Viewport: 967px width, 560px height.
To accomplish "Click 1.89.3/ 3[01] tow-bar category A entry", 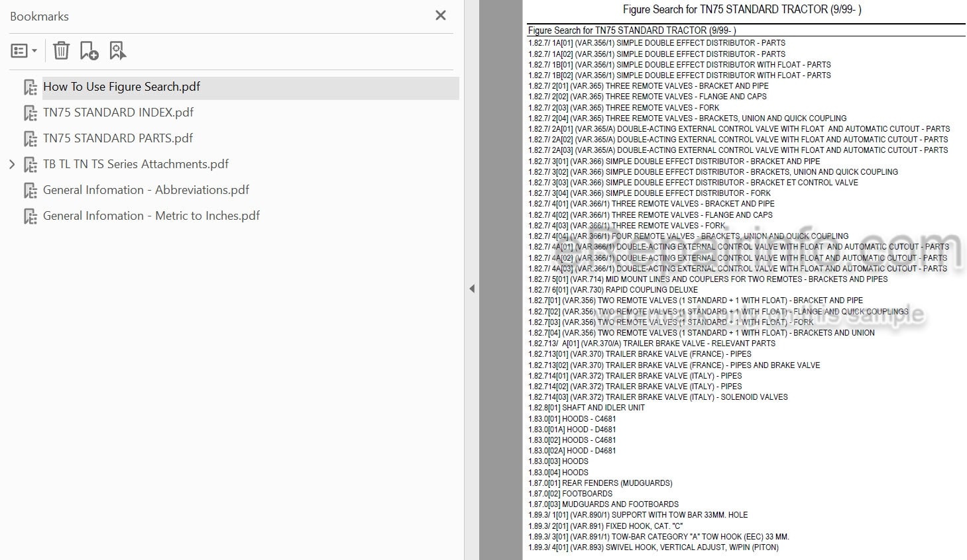I will point(659,537).
